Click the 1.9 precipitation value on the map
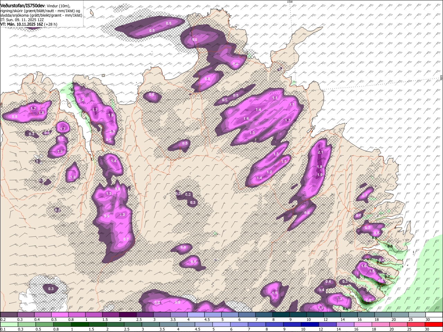The width and height of the screenshot is (443, 332). coord(320,175)
